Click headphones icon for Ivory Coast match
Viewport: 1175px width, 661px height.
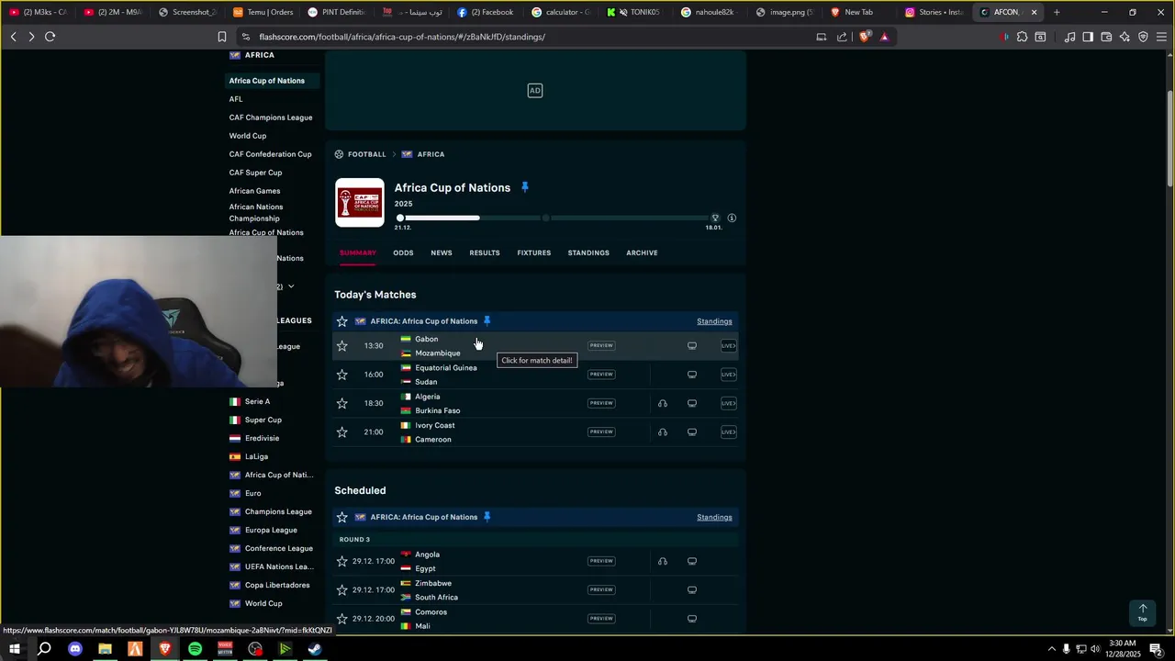[663, 431]
